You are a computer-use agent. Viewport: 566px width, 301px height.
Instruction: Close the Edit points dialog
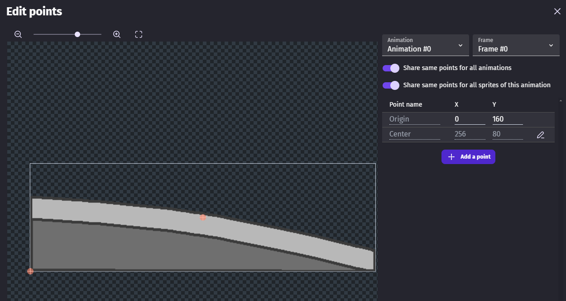click(557, 11)
